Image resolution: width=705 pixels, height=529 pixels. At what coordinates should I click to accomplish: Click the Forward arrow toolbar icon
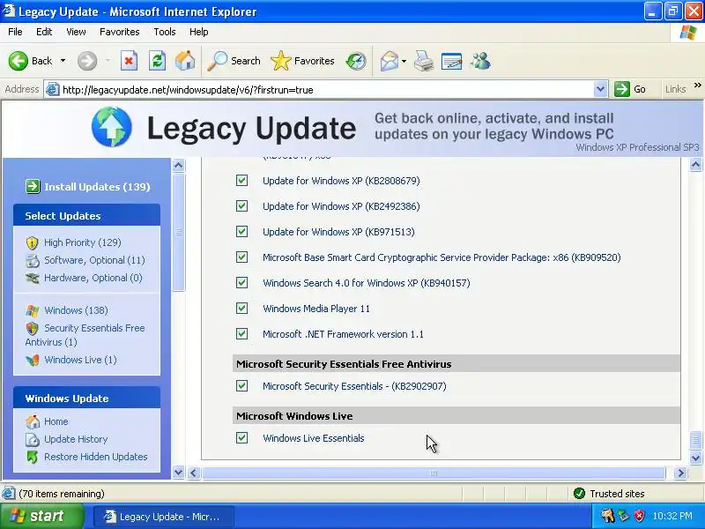[x=87, y=61]
